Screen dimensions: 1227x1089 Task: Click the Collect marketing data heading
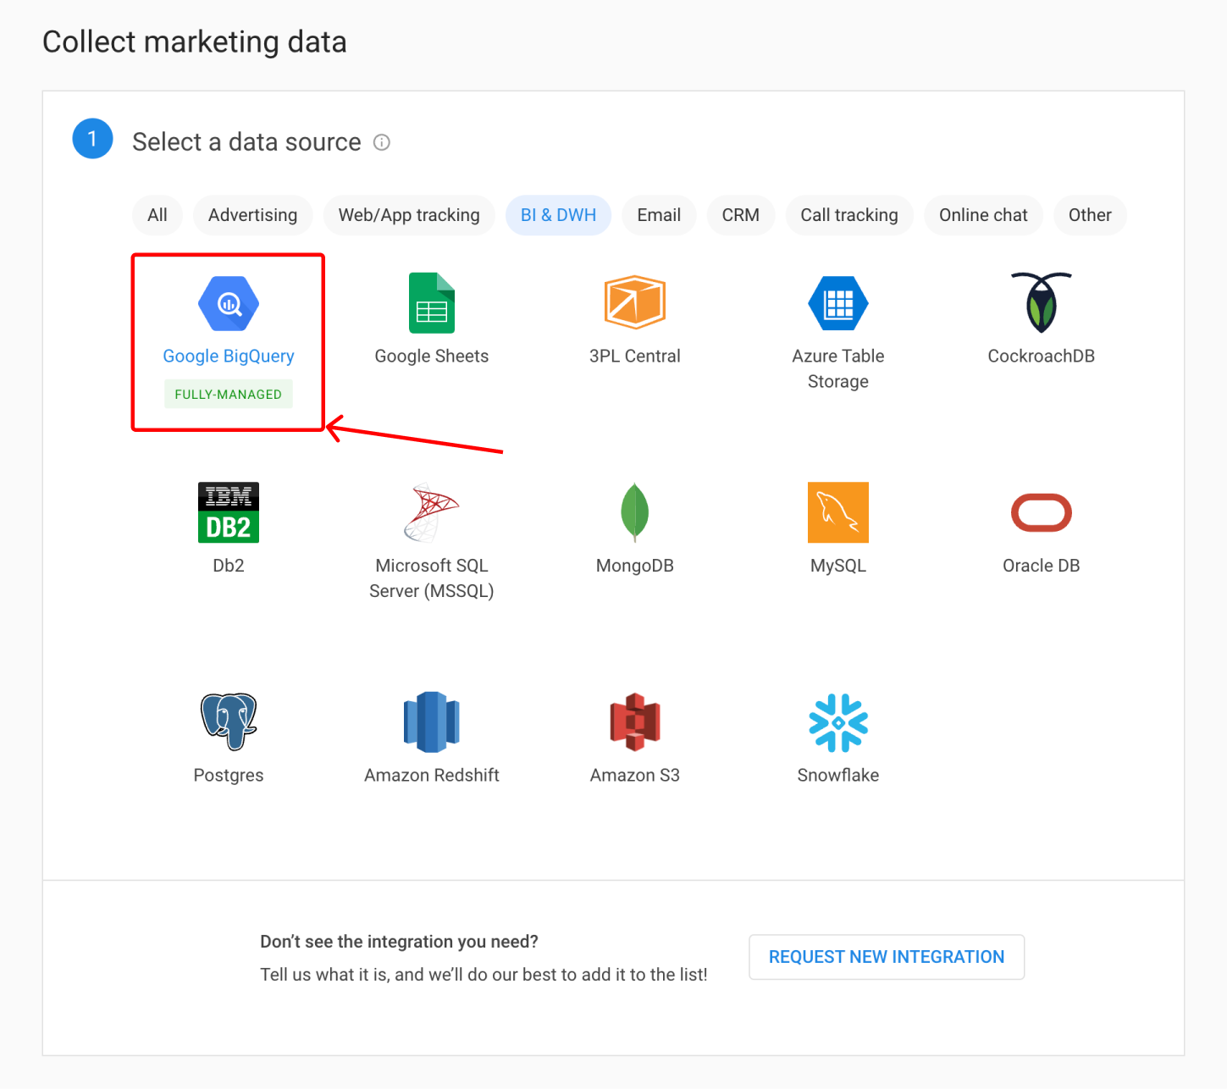click(x=195, y=42)
